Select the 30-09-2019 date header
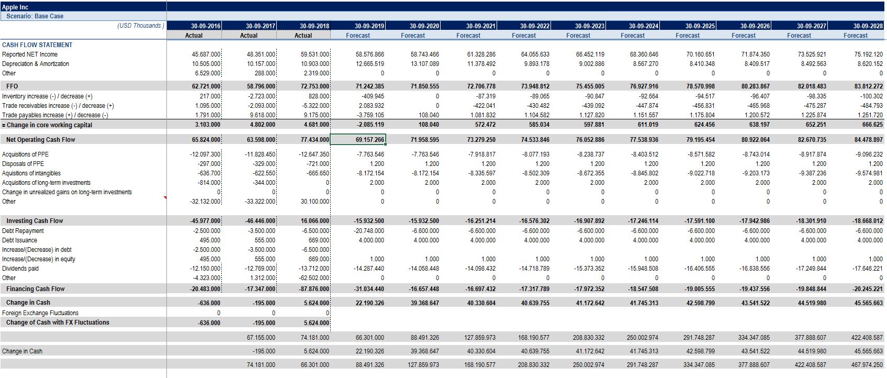Image resolution: width=887 pixels, height=378 pixels. 369,26
